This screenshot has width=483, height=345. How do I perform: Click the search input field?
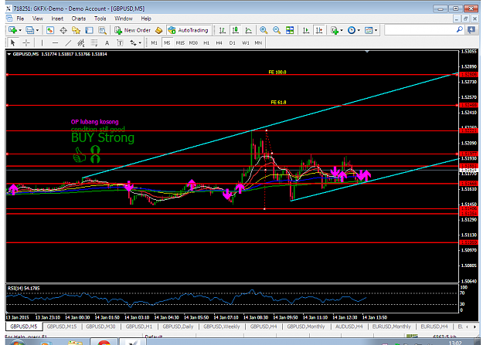[x=420, y=30]
